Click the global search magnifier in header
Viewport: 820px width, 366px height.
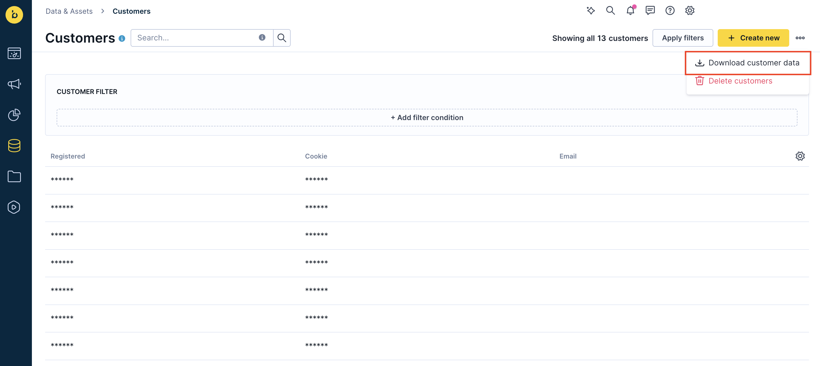[610, 10]
